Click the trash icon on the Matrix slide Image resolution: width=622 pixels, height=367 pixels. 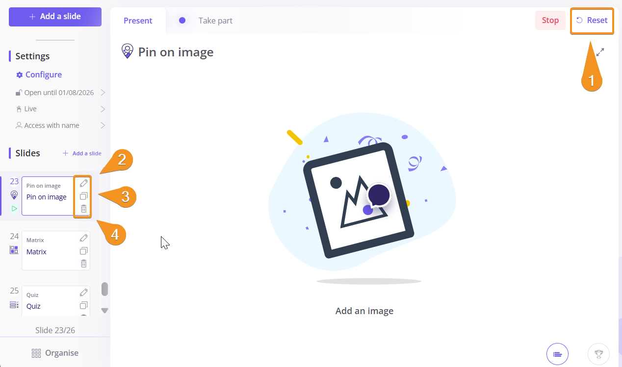tap(84, 264)
